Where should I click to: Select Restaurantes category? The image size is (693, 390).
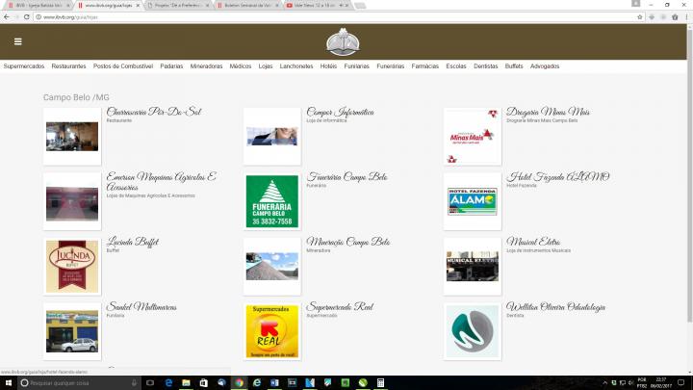coord(68,66)
